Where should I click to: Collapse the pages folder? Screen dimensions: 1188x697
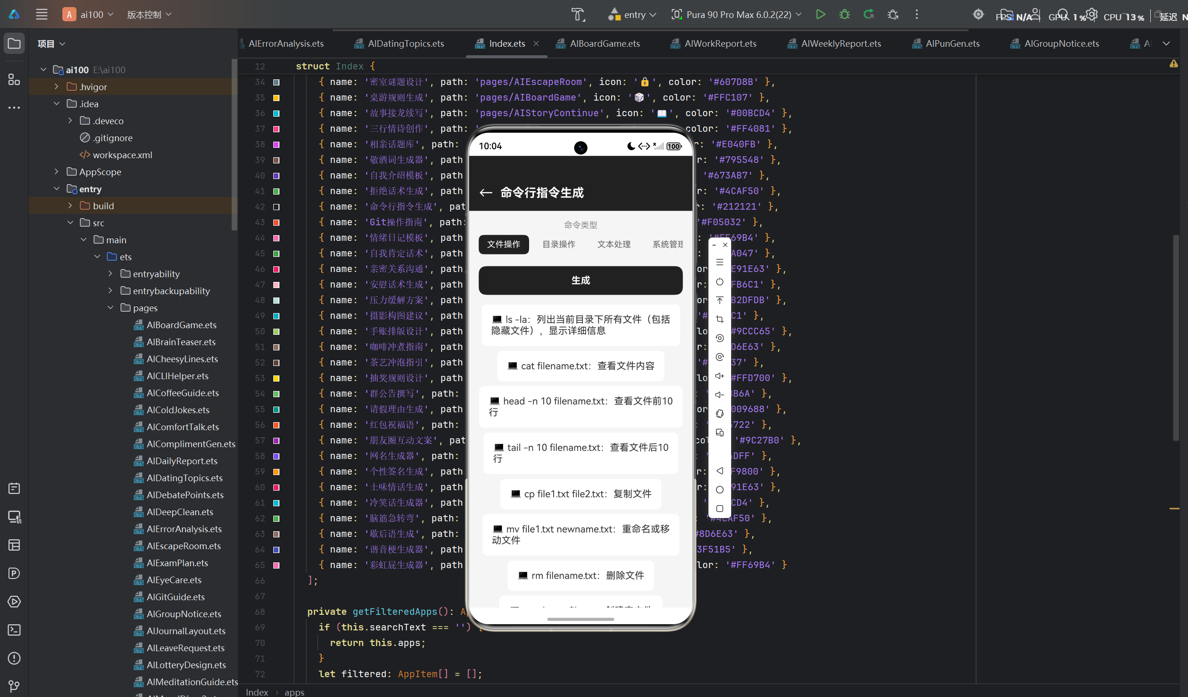point(110,308)
